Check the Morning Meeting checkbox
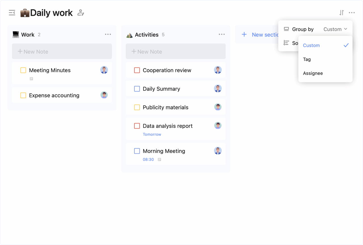The width and height of the screenshot is (363, 245). tap(137, 151)
